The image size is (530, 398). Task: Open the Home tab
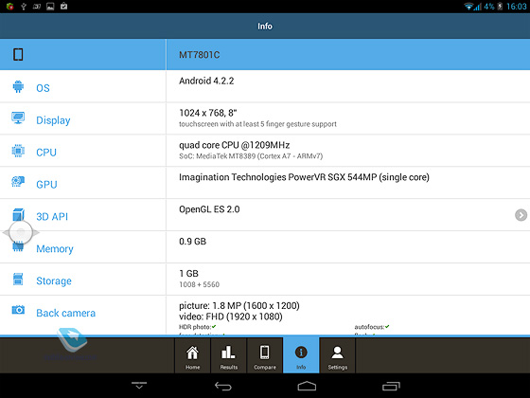pos(192,355)
